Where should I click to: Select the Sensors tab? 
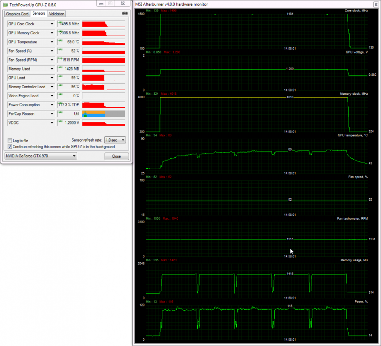click(39, 14)
